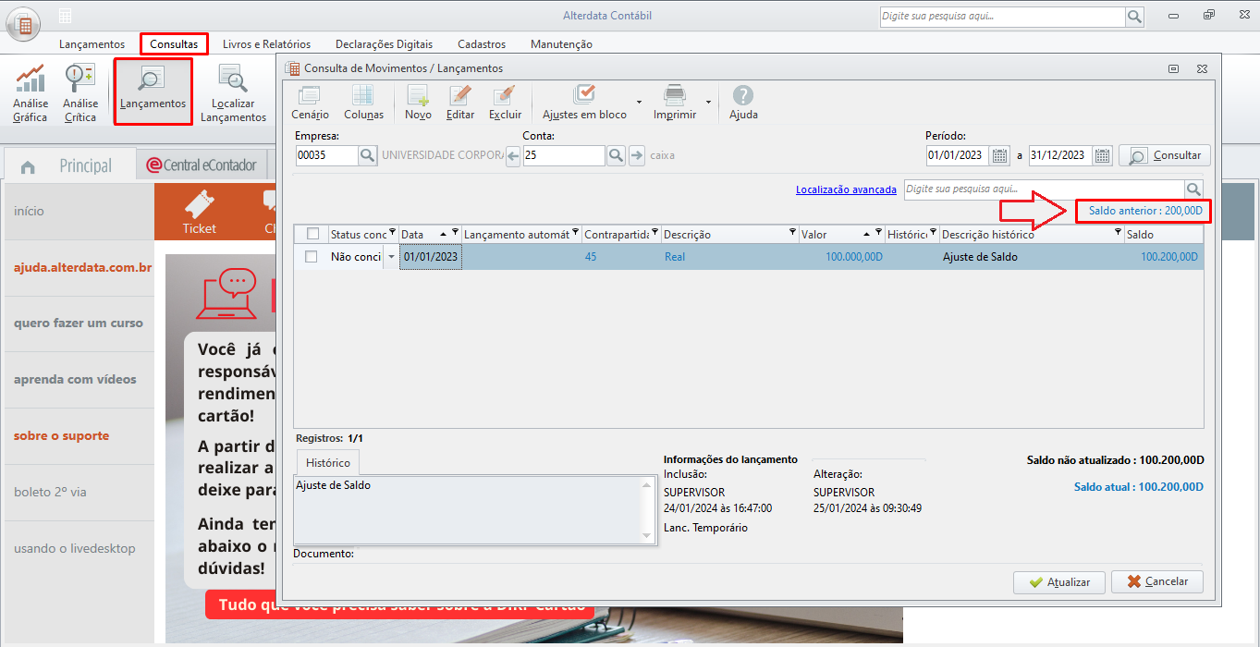Image resolution: width=1260 pixels, height=647 pixels.
Task: Open the Livros e Relatórios menu
Action: click(266, 43)
